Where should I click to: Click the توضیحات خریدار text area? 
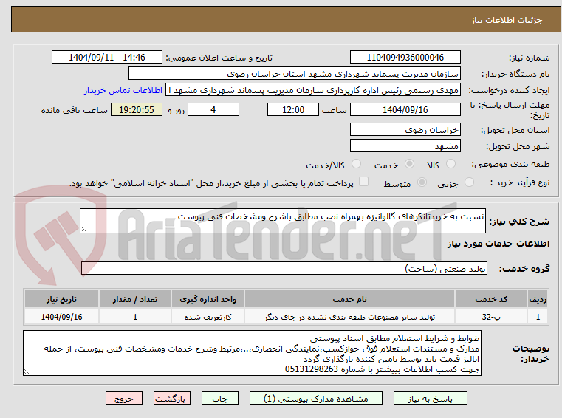coord(252,353)
